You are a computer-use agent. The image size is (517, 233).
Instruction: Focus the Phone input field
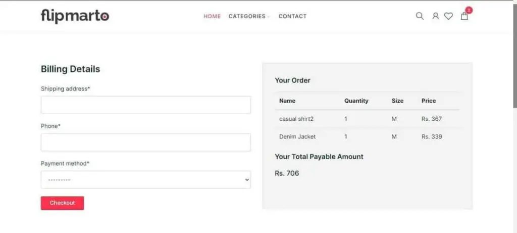[146, 142]
